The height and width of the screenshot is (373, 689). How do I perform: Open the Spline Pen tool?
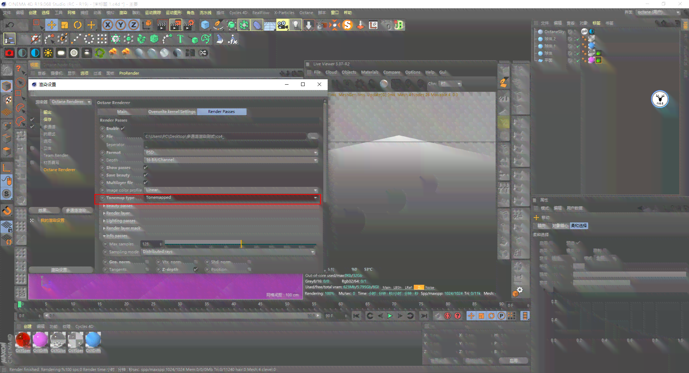pyautogui.click(x=218, y=25)
